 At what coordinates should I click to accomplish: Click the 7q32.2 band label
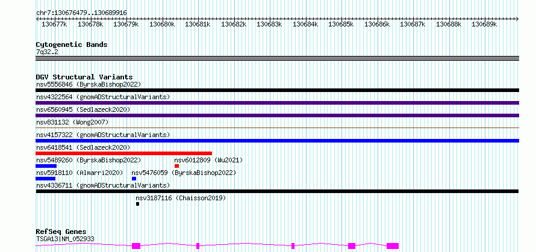[x=46, y=52]
